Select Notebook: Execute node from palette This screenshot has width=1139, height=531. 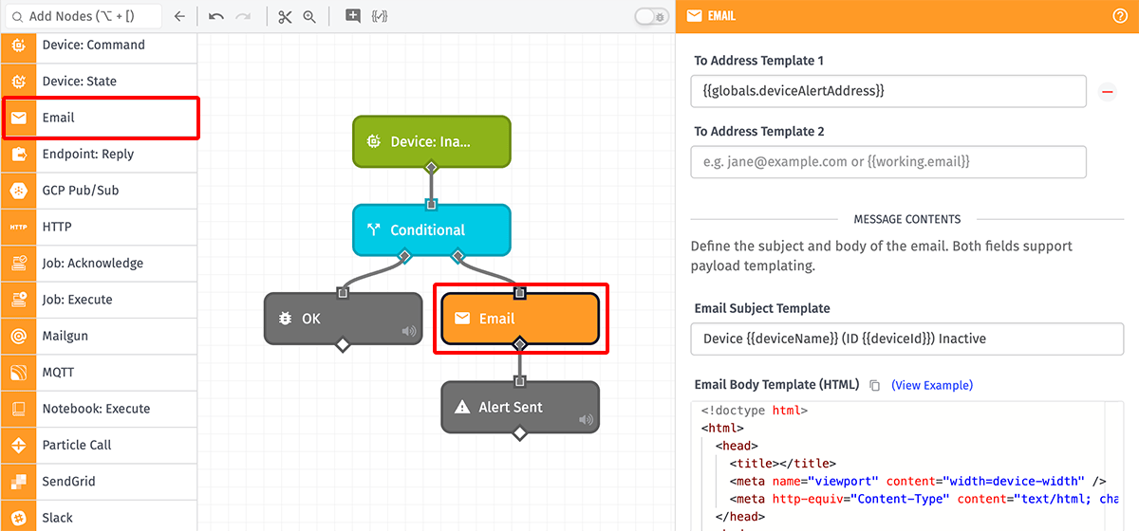[x=99, y=409]
